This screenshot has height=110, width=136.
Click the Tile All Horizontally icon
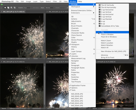[x=100, y=7]
